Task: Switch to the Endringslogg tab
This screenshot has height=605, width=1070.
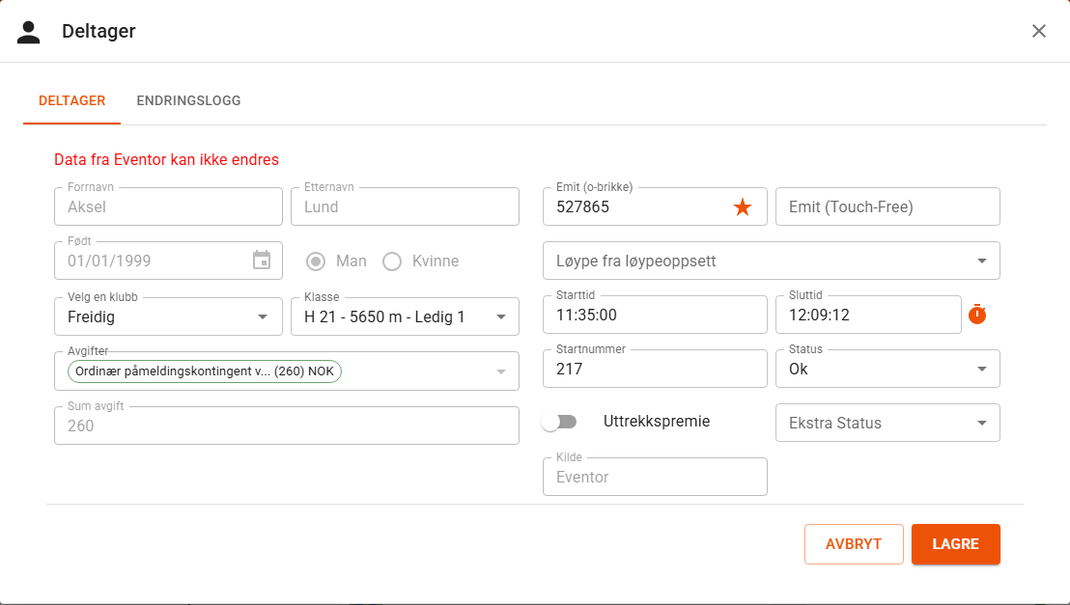Action: point(189,101)
